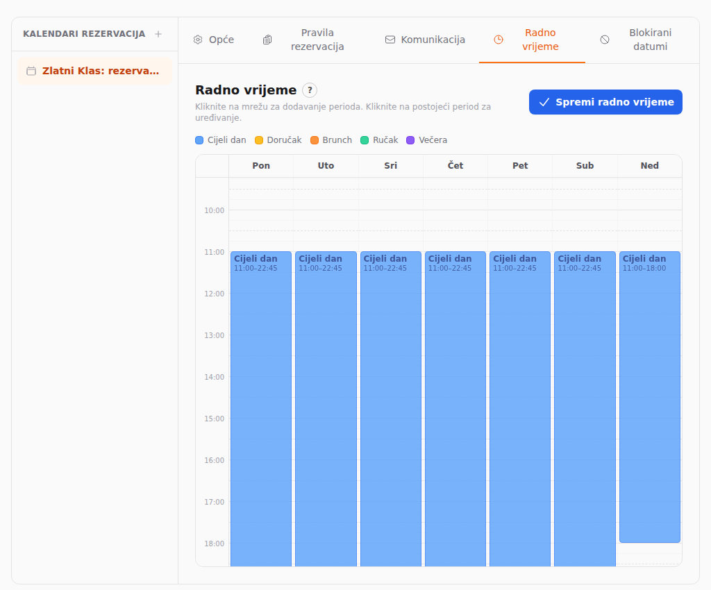Add a new reservation calendar with the plus icon

158,34
